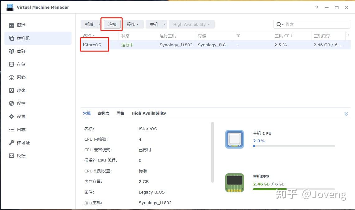
Task: Switch to the High Availability details tab
Action: 149,113
